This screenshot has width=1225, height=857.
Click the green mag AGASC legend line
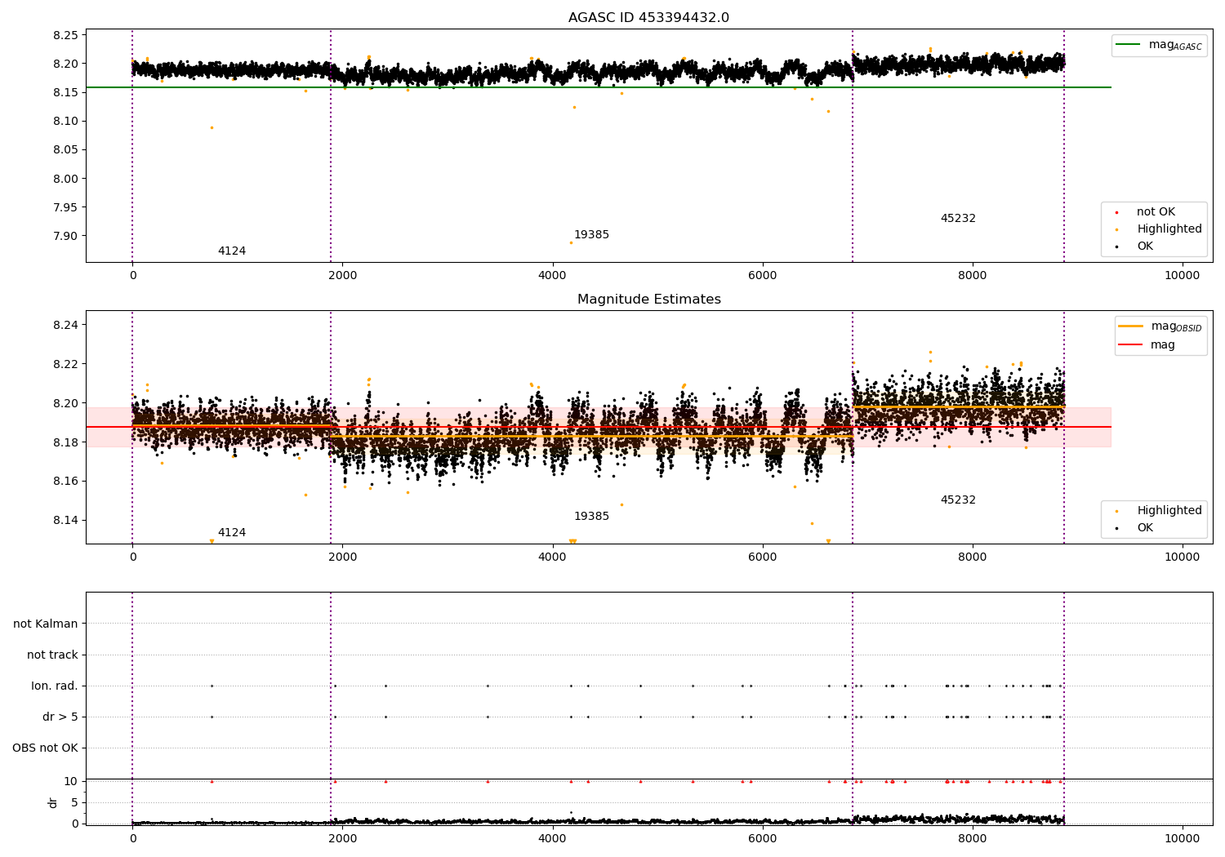[1128, 45]
